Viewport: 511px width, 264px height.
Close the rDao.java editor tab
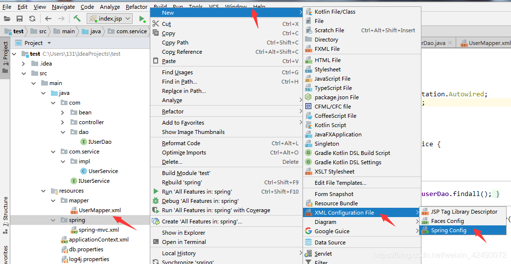tap(450, 43)
